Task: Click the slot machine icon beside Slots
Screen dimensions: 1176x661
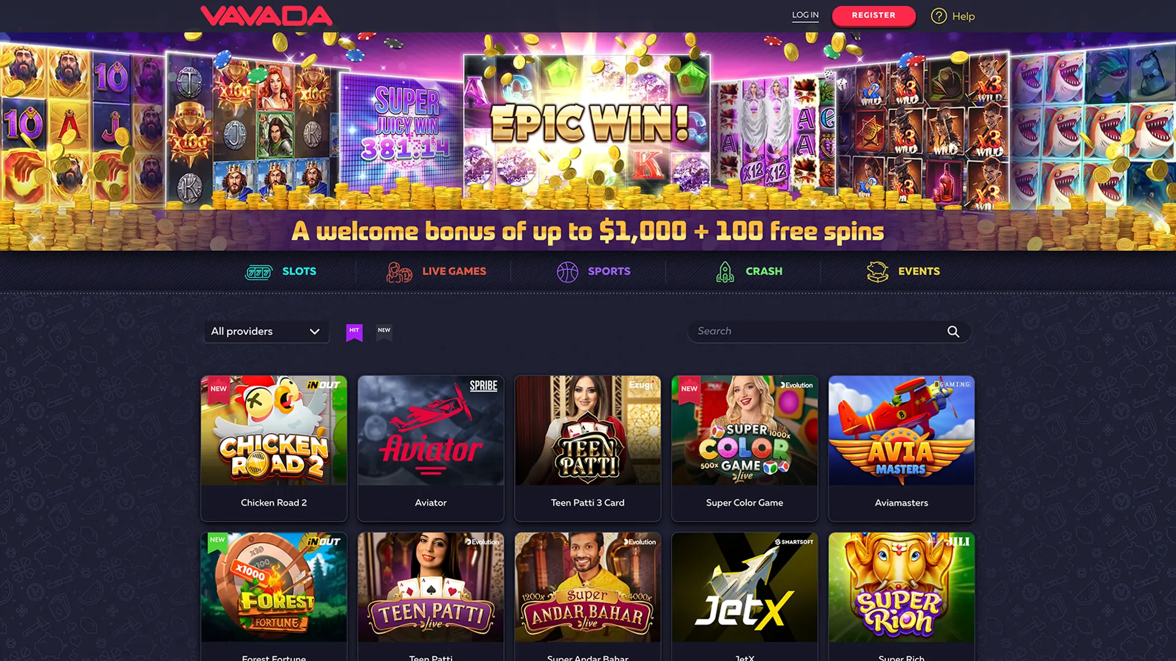Action: 258,272
